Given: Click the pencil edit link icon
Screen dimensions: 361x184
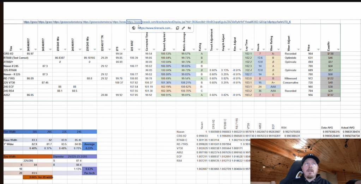Looking at the screenshot, I should tap(183, 28).
